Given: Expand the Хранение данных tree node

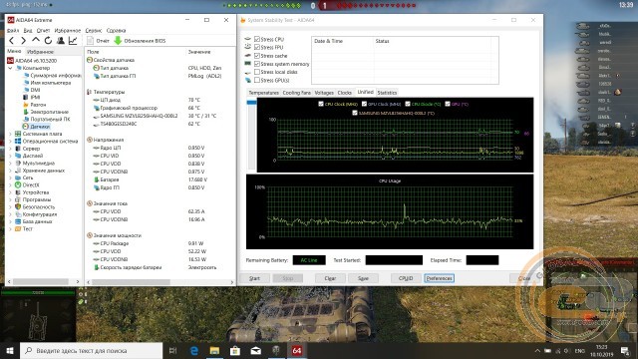Looking at the screenshot, I should click(x=10, y=171).
